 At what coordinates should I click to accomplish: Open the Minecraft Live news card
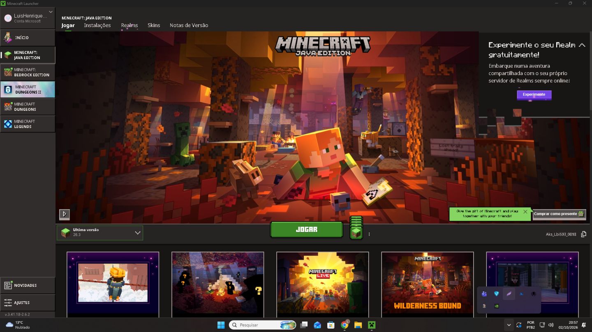point(323,285)
